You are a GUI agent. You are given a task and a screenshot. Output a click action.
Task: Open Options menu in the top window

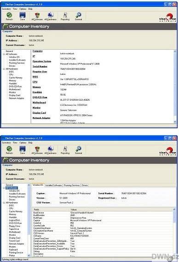click(x=23, y=9)
